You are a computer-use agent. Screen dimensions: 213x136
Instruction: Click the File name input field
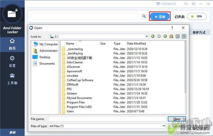tap(107, 119)
